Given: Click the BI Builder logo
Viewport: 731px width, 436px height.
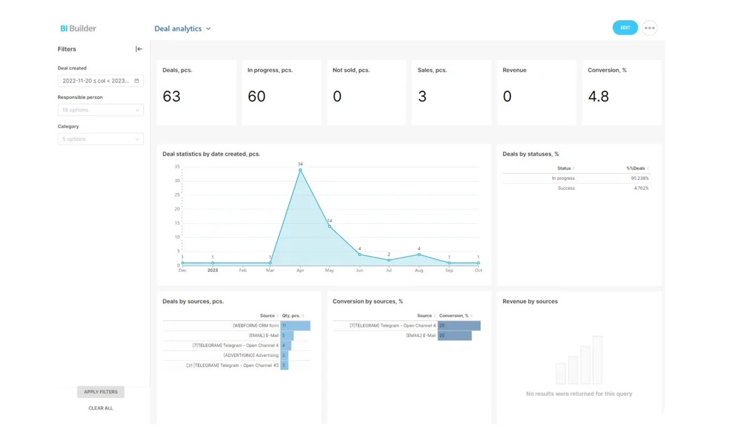Looking at the screenshot, I should [78, 28].
